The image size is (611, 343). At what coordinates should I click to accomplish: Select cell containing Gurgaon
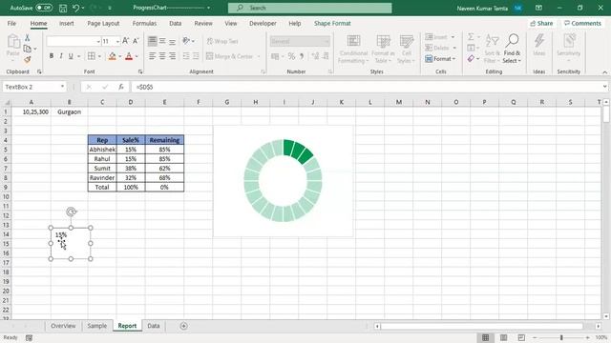pos(70,112)
